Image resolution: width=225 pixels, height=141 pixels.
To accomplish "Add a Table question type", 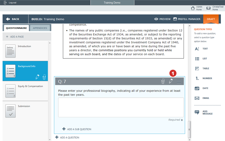I will click(x=201, y=68).
